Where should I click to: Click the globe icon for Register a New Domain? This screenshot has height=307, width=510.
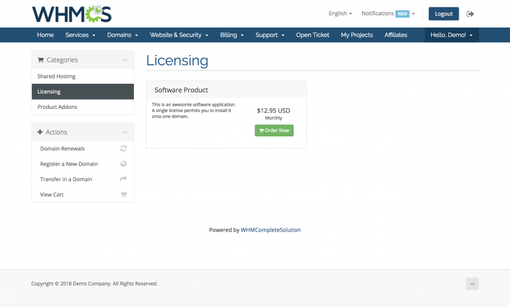(124, 164)
